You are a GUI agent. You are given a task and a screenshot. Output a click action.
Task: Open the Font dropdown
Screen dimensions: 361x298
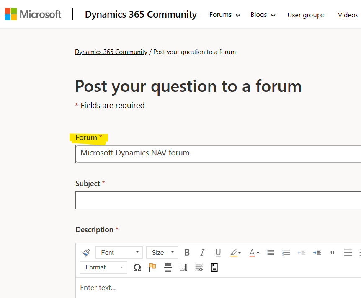click(x=119, y=253)
